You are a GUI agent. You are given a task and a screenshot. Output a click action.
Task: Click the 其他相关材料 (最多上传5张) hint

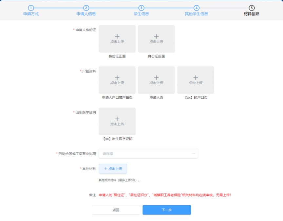pyautogui.click(x=119, y=180)
